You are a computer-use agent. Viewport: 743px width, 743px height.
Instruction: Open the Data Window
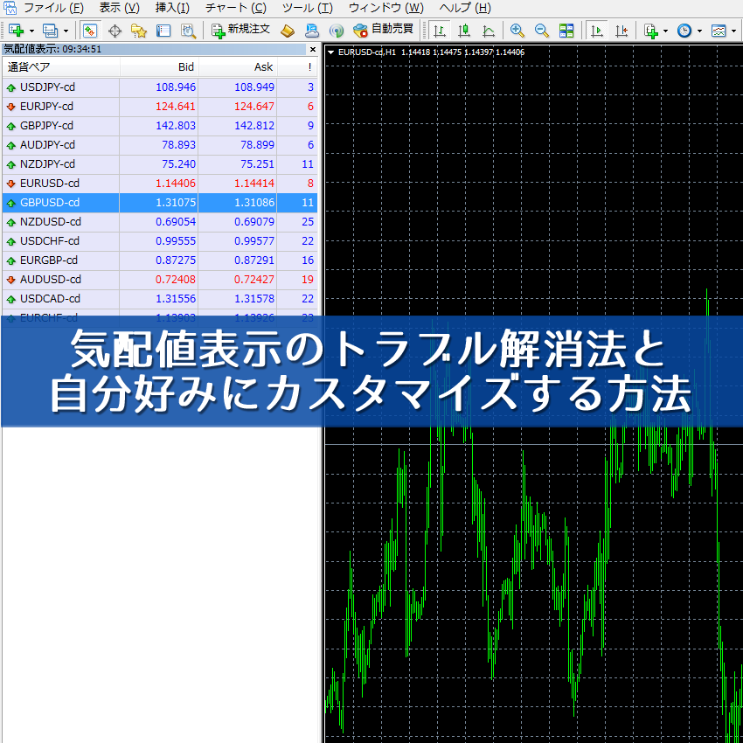[115, 30]
